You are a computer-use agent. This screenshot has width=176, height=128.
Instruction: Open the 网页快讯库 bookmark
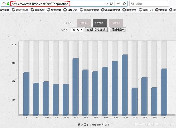click(20, 10)
